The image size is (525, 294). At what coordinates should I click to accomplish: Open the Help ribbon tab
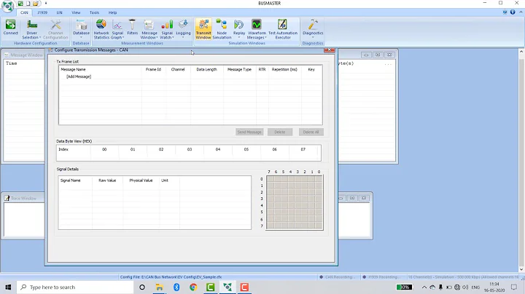(x=112, y=12)
